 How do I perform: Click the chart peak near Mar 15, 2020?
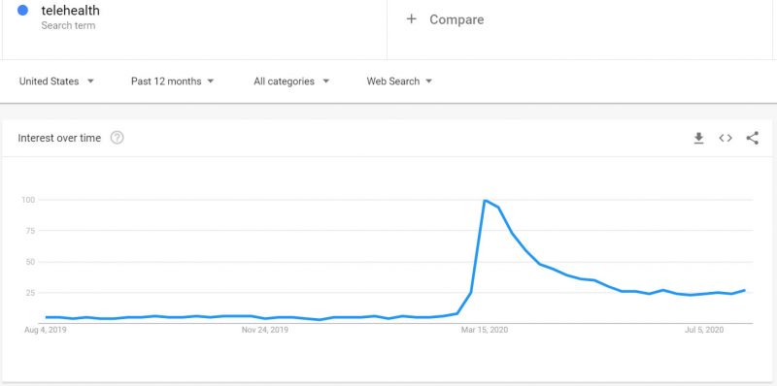pyautogui.click(x=485, y=200)
